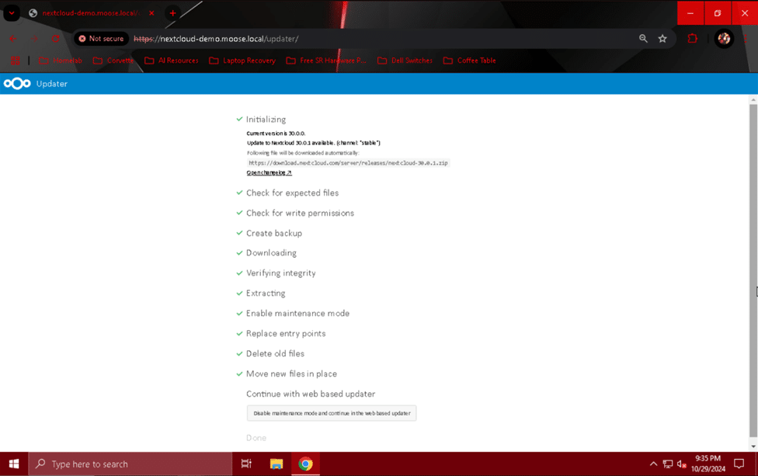
Task: Click the Nextcloud logo in header
Action: [17, 84]
